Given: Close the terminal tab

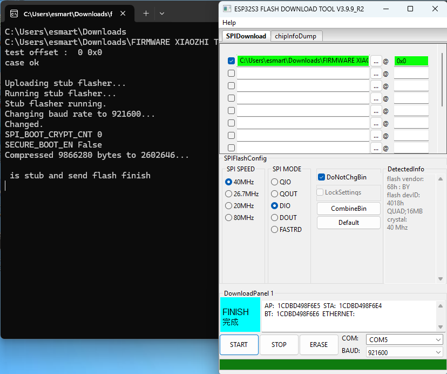Looking at the screenshot, I should [x=124, y=14].
